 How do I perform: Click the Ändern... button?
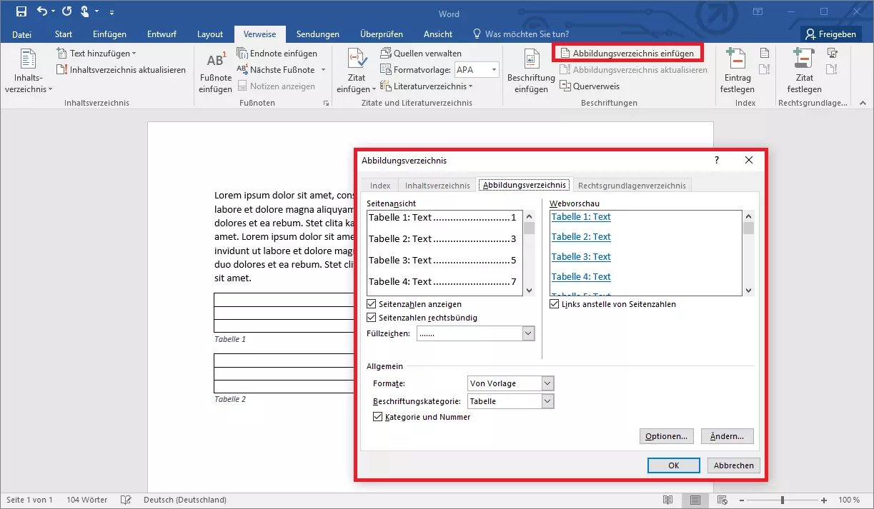click(x=727, y=436)
